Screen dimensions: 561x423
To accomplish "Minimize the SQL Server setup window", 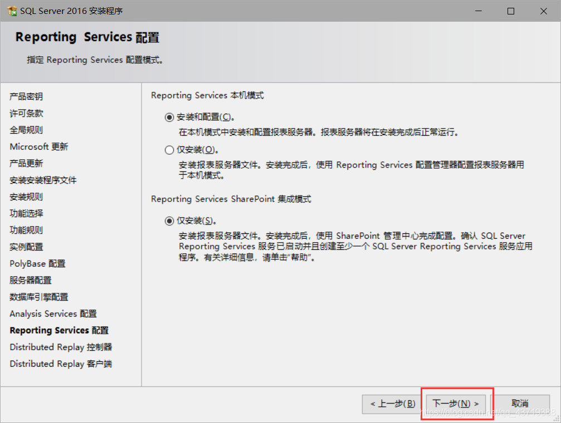I will (x=479, y=11).
